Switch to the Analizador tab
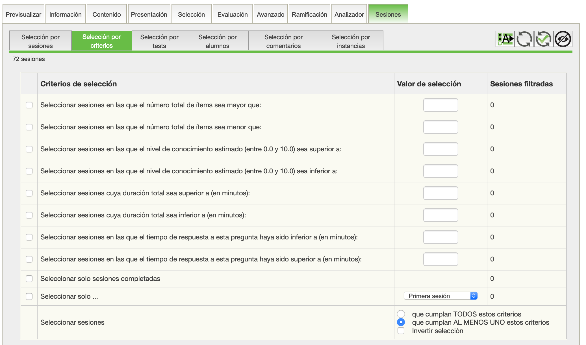This screenshot has height=345, width=586. point(349,14)
